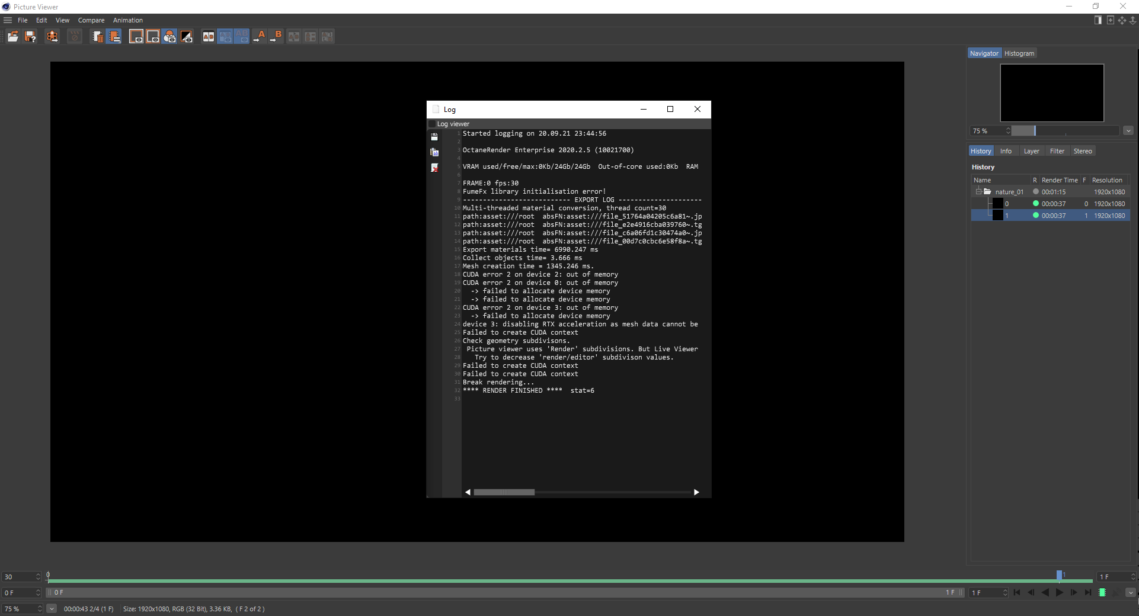Jump to the last frame
The height and width of the screenshot is (616, 1139).
pyautogui.click(x=1088, y=592)
